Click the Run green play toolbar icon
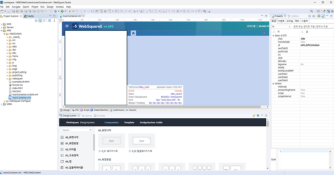 click(x=62, y=11)
